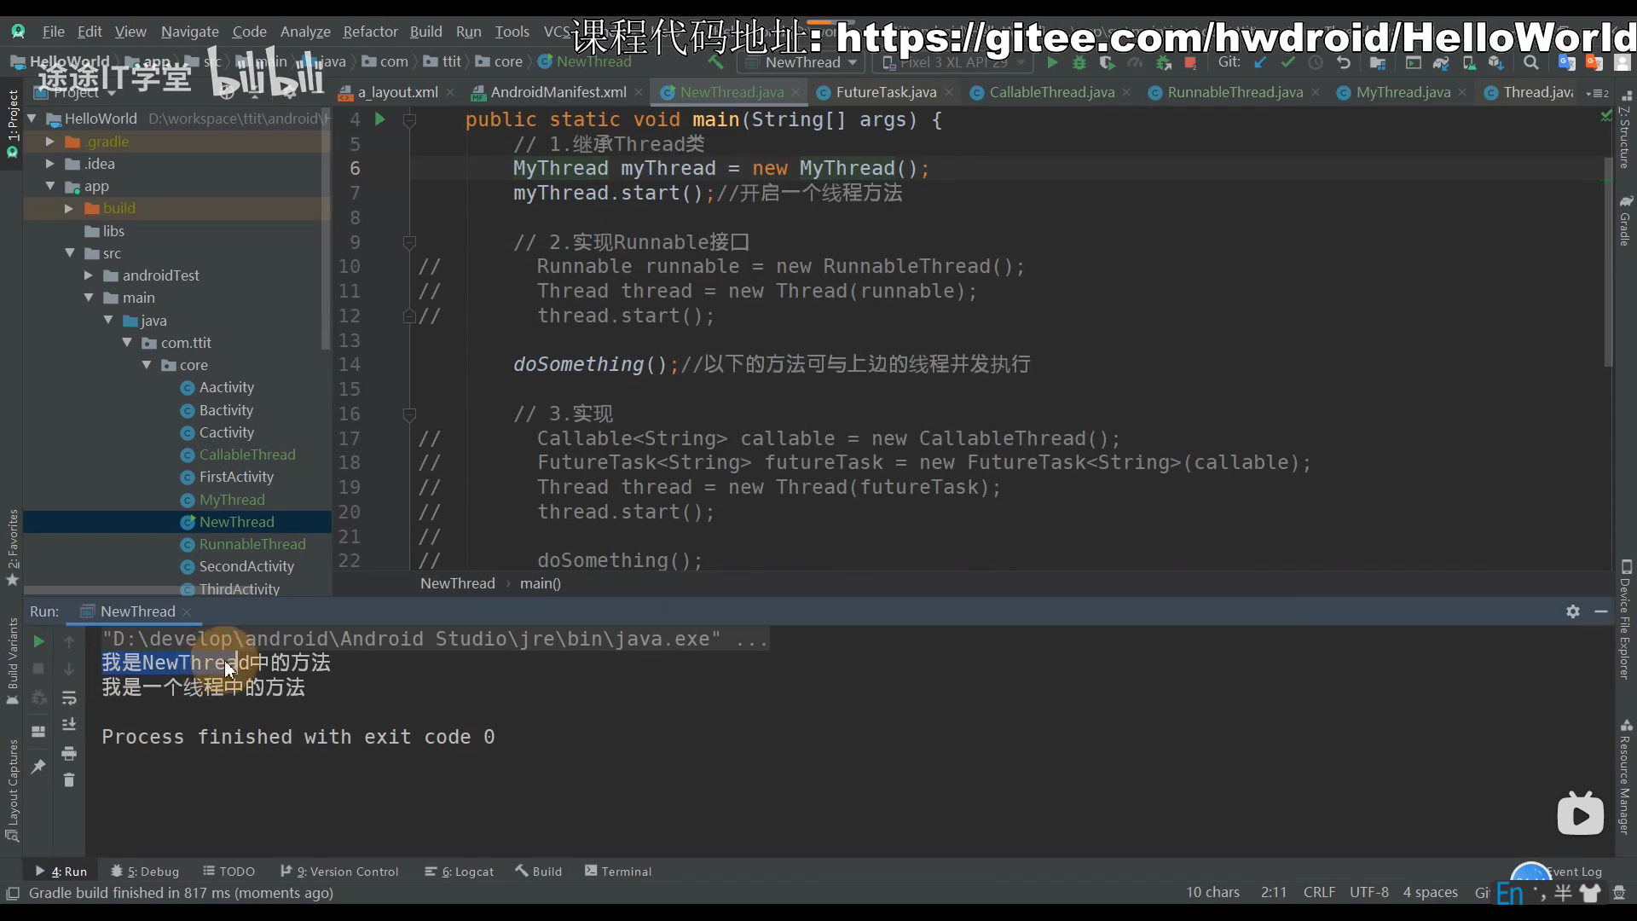
Task: Click the Up the Stack Trace arrow
Action: 69,641
